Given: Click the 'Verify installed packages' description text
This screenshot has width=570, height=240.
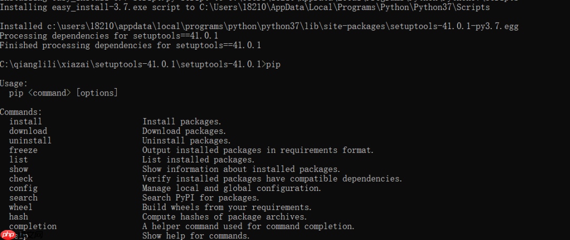Looking at the screenshot, I should point(272,179).
